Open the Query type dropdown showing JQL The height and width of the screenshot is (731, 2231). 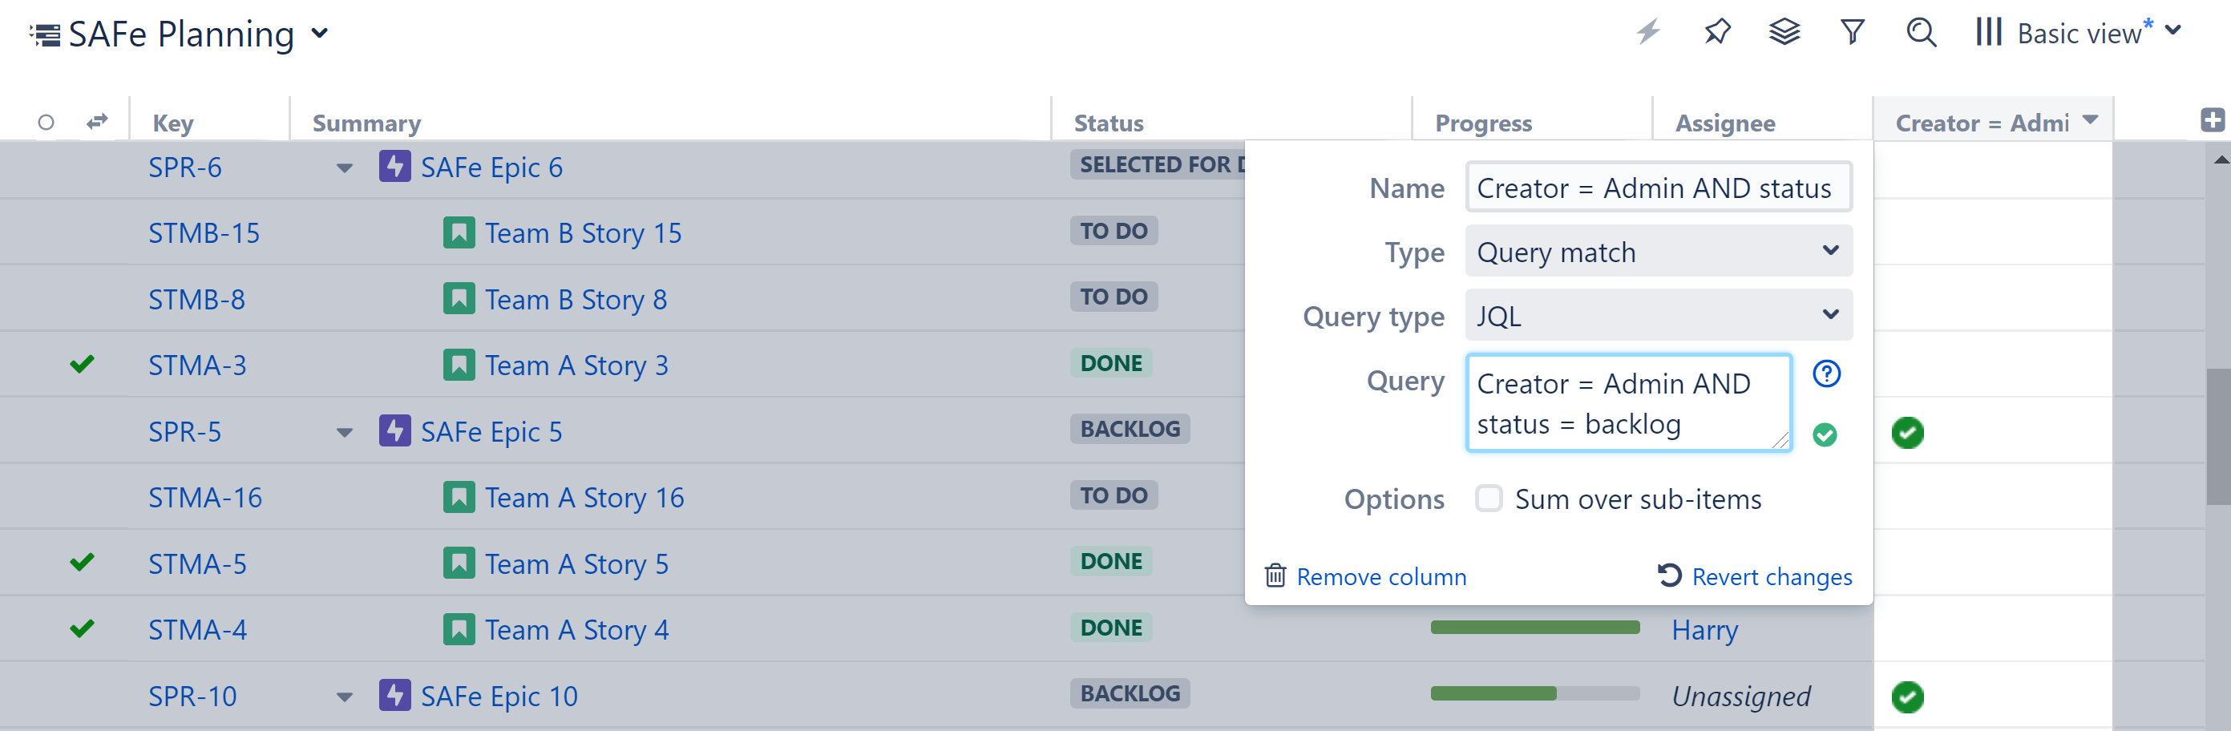(1658, 315)
